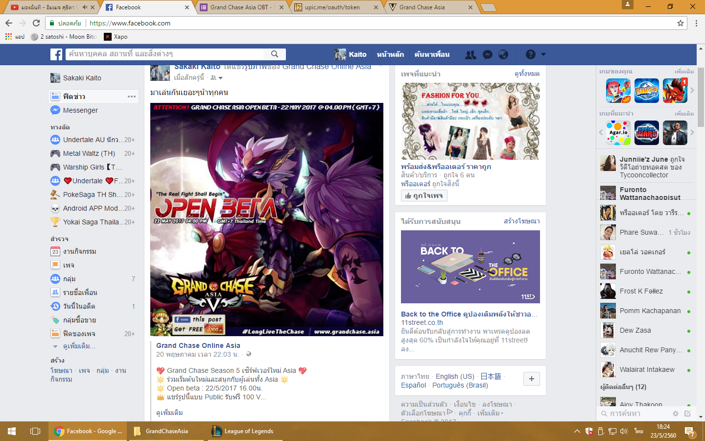Open Groups (กลุ่ม) in Explore section

(63, 279)
